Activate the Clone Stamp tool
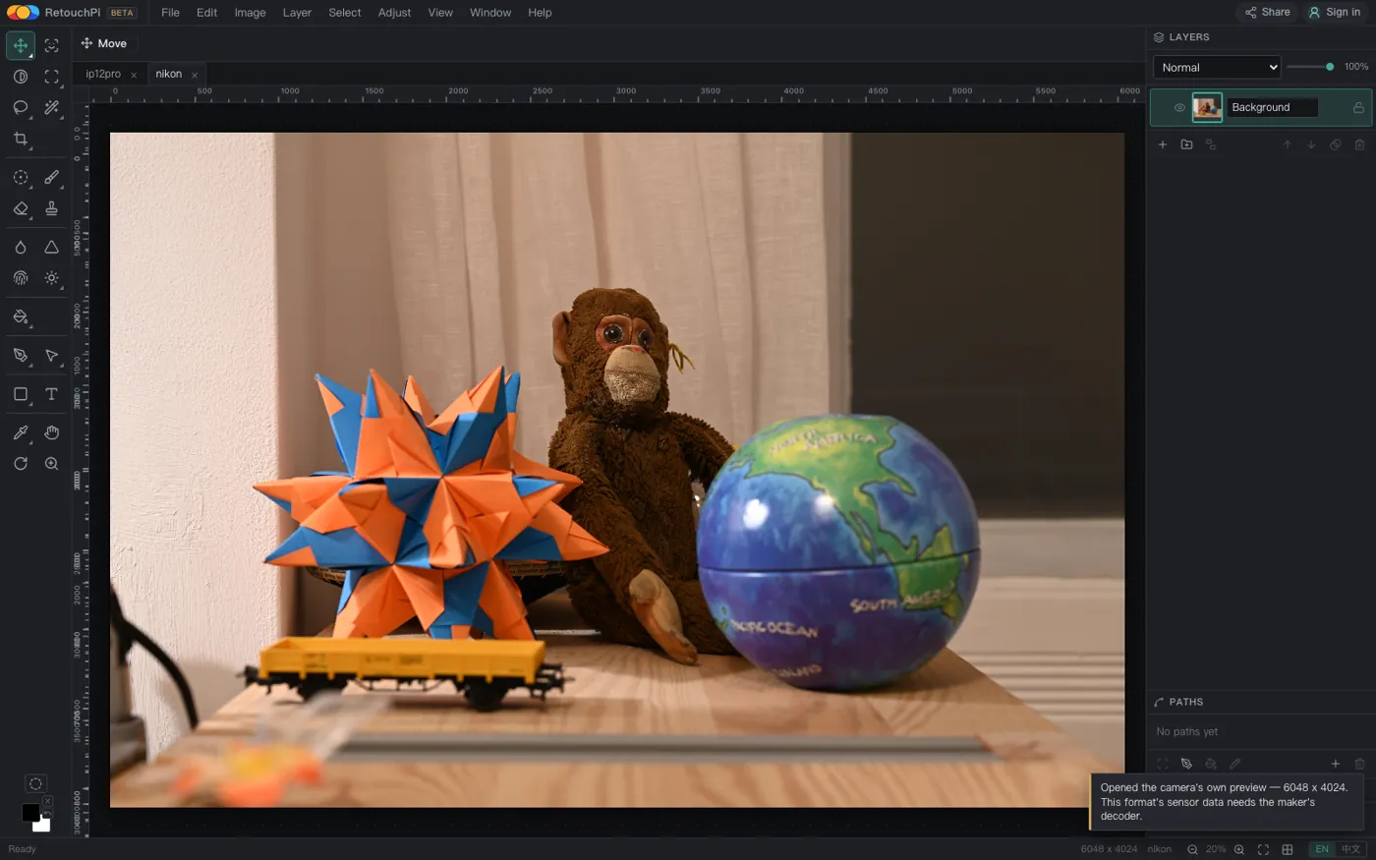1376x860 pixels. pyautogui.click(x=52, y=208)
